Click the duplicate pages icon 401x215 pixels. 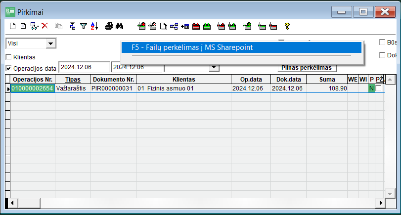164,26
